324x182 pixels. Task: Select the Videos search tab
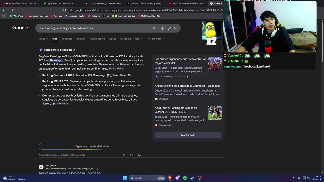[112, 39]
